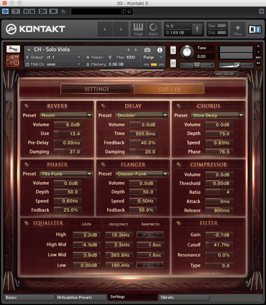Open the Phaser preset dropdown showing 70s Funk
Image resolution: width=266 pixels, height=305 pixels.
[66, 174]
